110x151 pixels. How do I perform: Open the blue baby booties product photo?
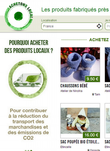[80, 64]
